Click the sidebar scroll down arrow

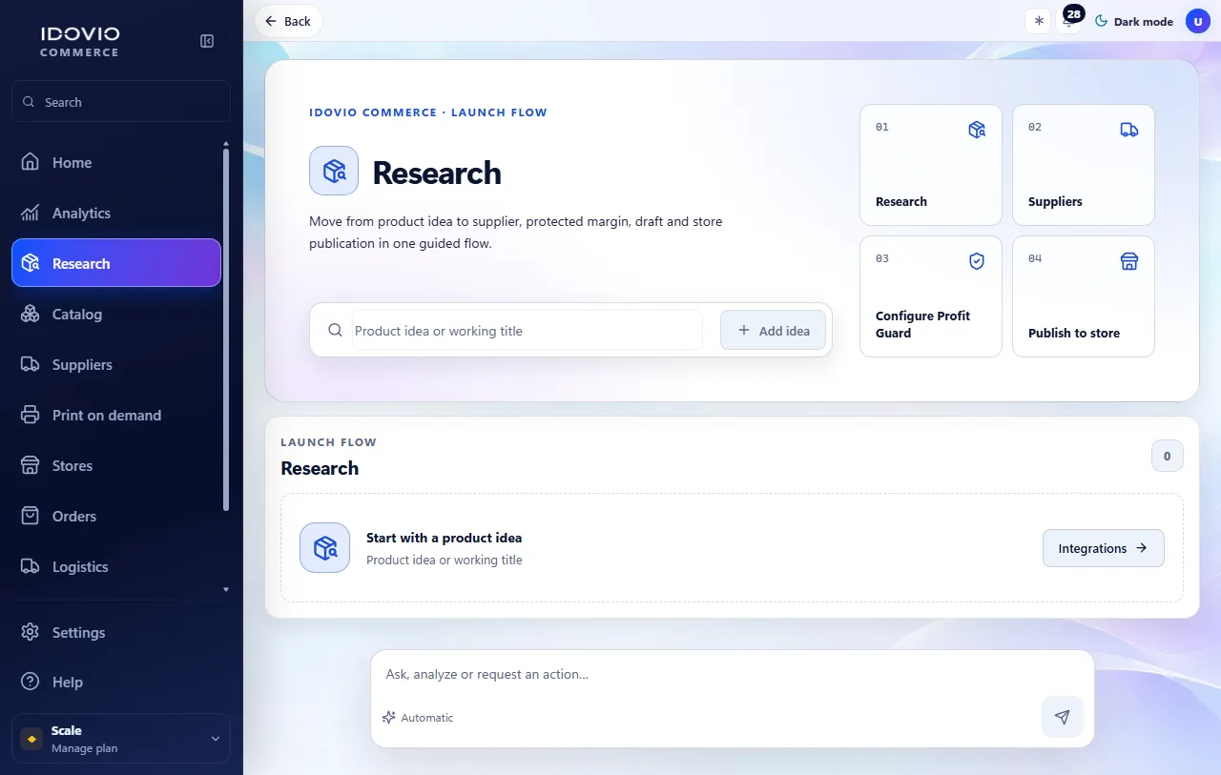point(226,590)
